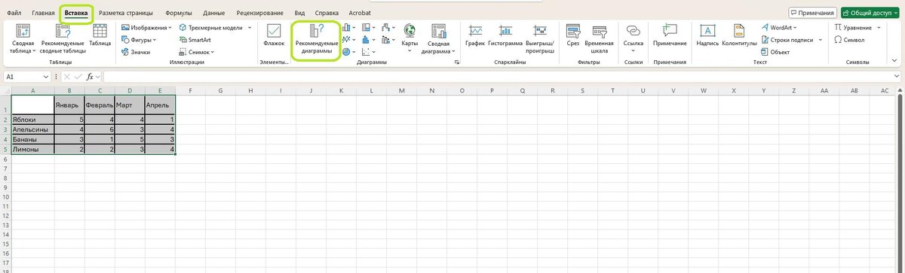Expand the formula bar

tap(897, 77)
